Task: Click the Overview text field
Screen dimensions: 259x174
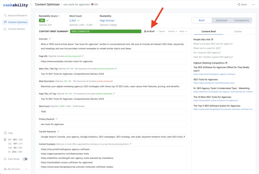Action: tap(113, 46)
